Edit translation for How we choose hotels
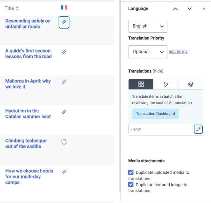The image size is (211, 203). click(64, 172)
